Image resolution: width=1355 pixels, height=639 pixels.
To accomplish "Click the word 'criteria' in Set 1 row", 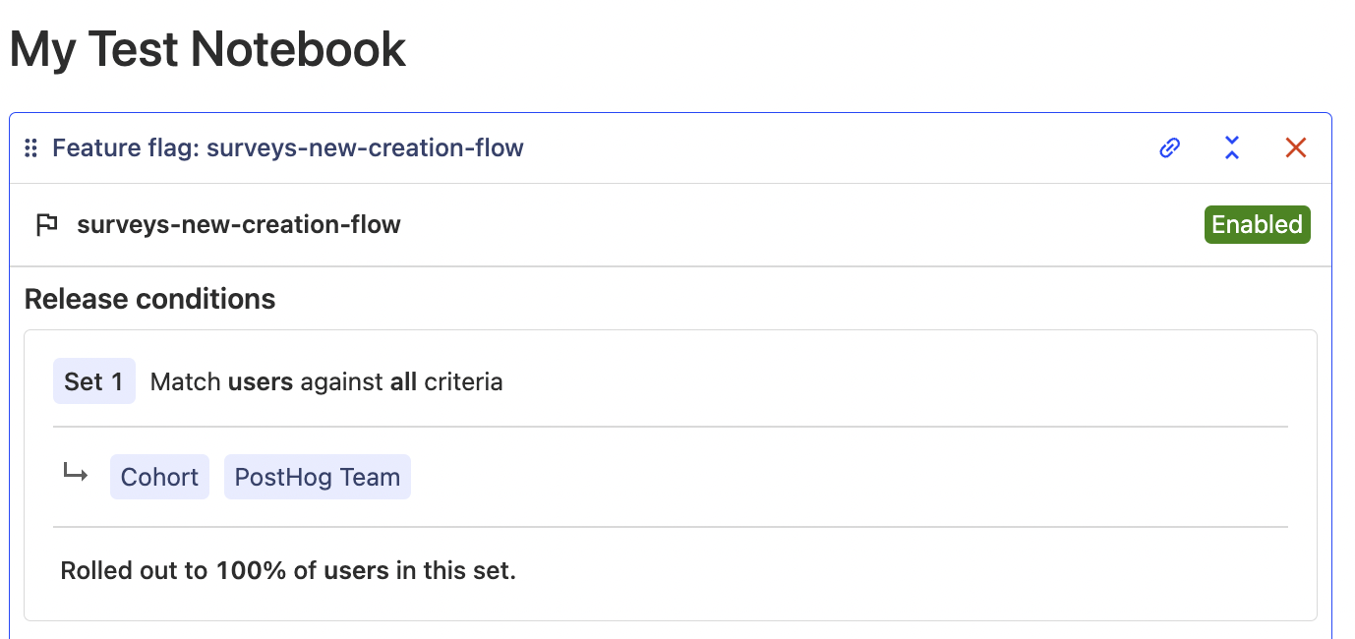I will point(463,381).
